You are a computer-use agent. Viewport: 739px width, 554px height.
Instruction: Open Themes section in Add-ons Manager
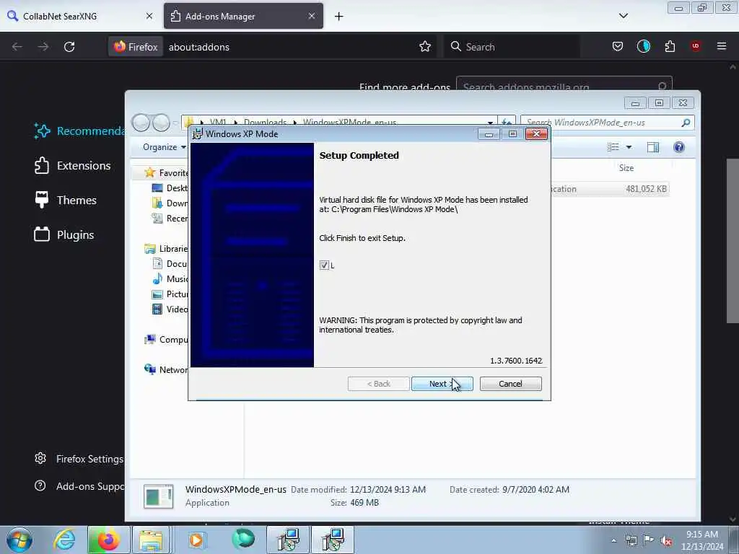65,201
